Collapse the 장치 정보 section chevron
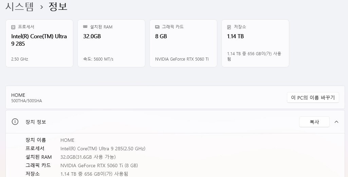The height and width of the screenshot is (177, 348). pyautogui.click(x=336, y=122)
